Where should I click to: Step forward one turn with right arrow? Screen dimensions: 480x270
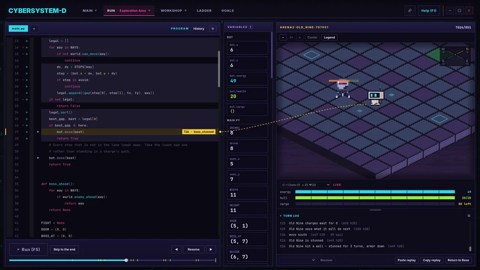coord(211,249)
